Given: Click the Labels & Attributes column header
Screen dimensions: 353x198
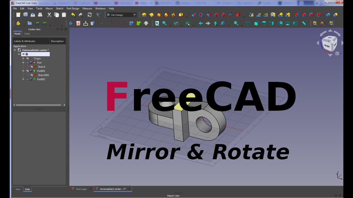Looking at the screenshot, I should [31, 41].
